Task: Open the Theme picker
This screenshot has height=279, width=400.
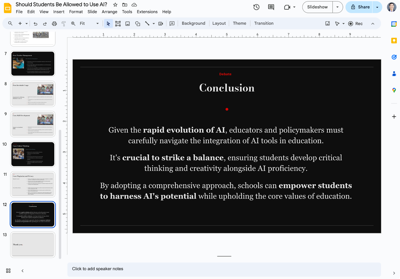Action: 239,23
